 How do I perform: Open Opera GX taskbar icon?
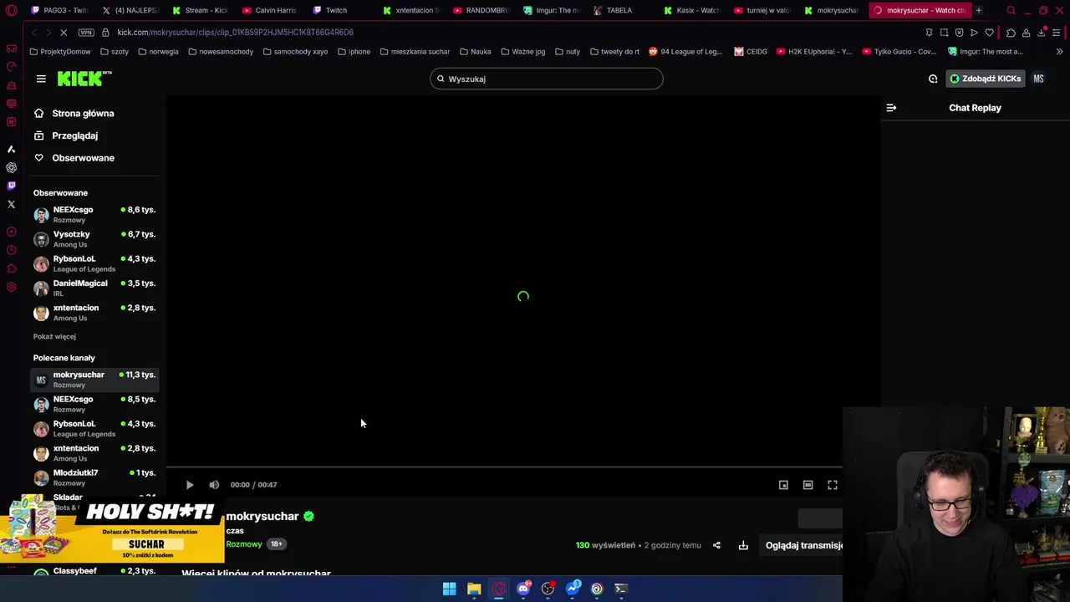click(x=499, y=589)
